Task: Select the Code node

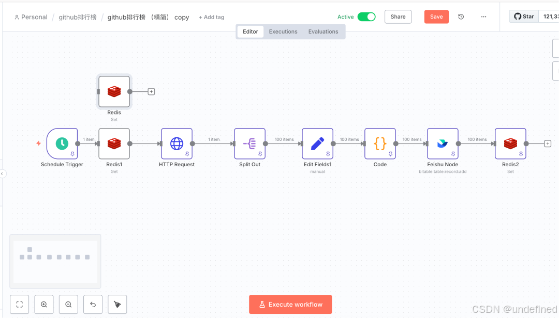Action: point(380,144)
